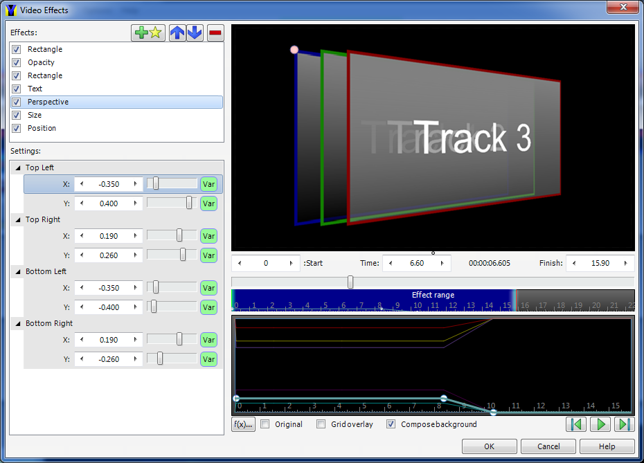Close the Video Effects dialog
The image size is (644, 463).
click(623, 7)
